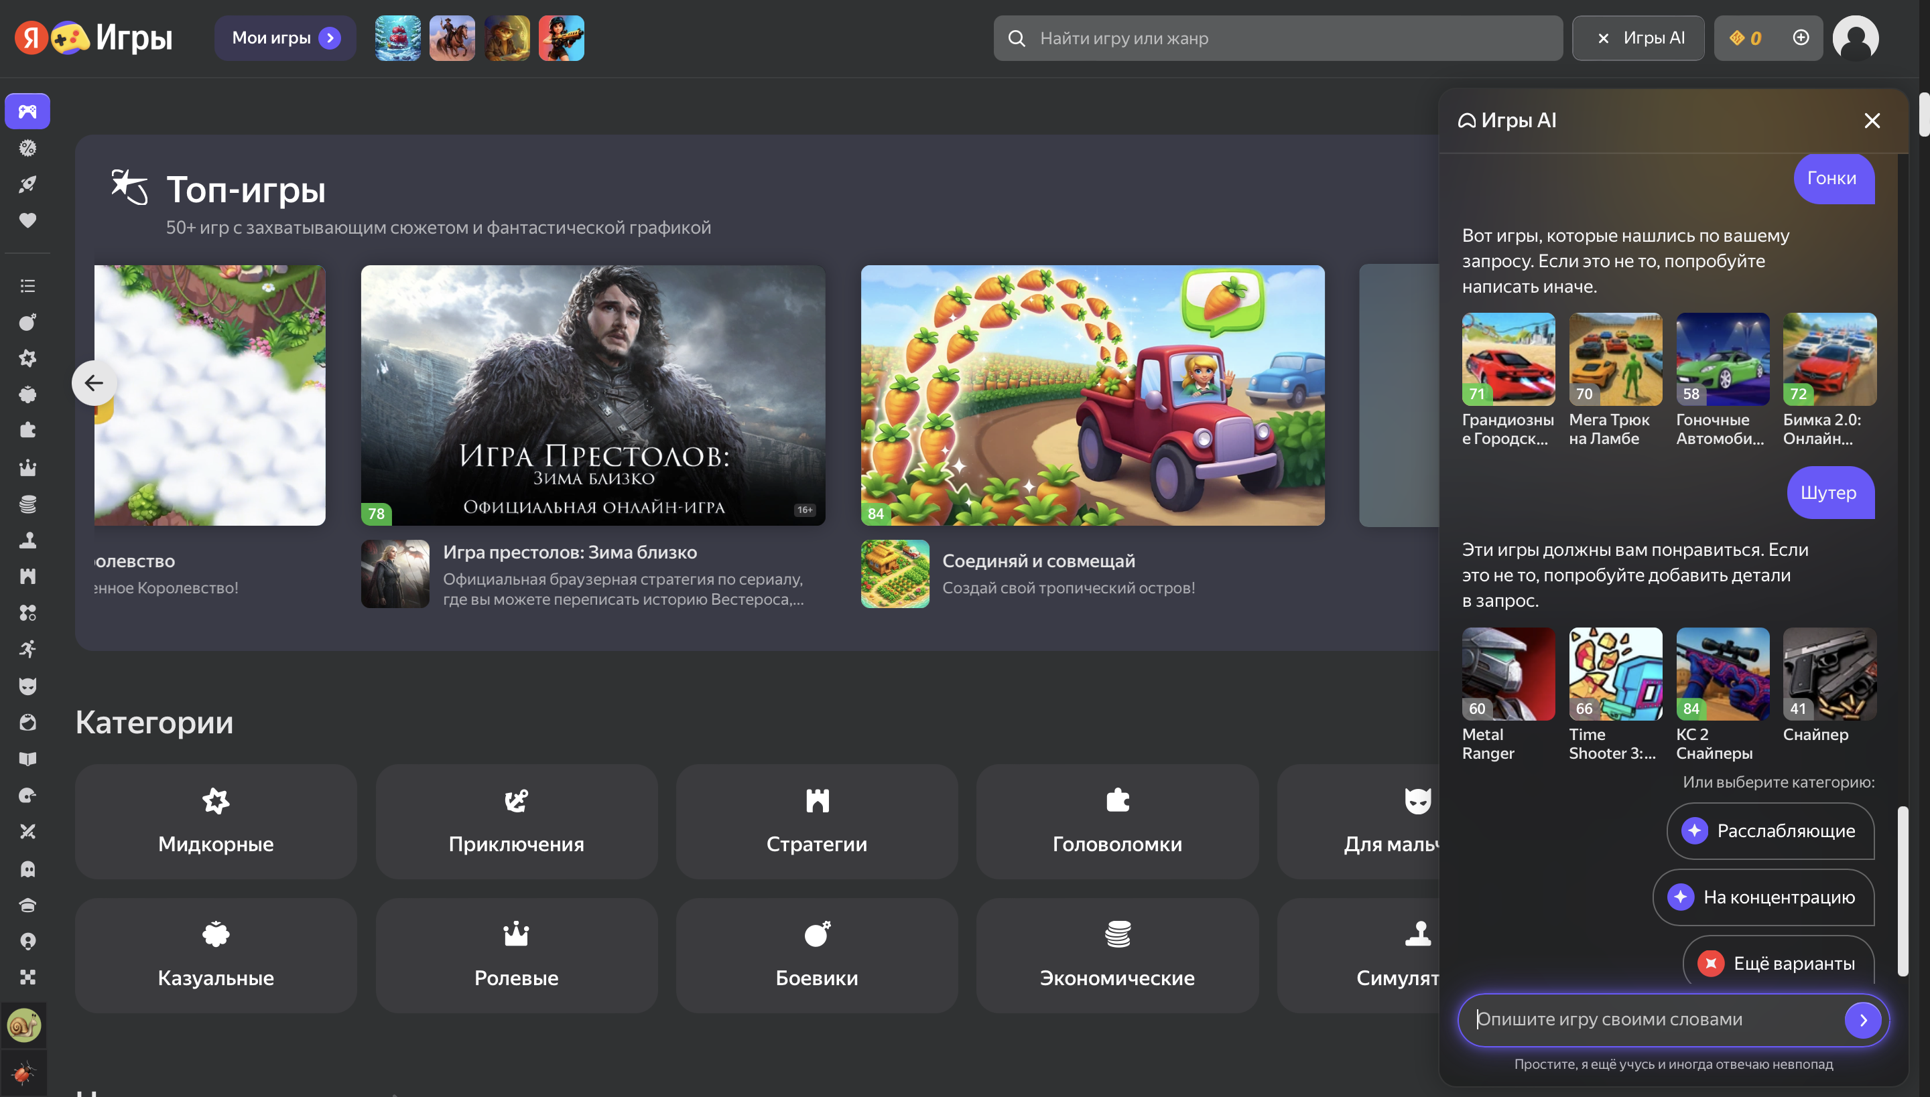Click the running figure sidebar icon
1930x1097 pixels.
pyautogui.click(x=28, y=649)
